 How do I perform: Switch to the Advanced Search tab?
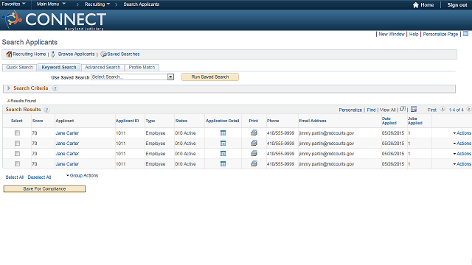(x=103, y=67)
